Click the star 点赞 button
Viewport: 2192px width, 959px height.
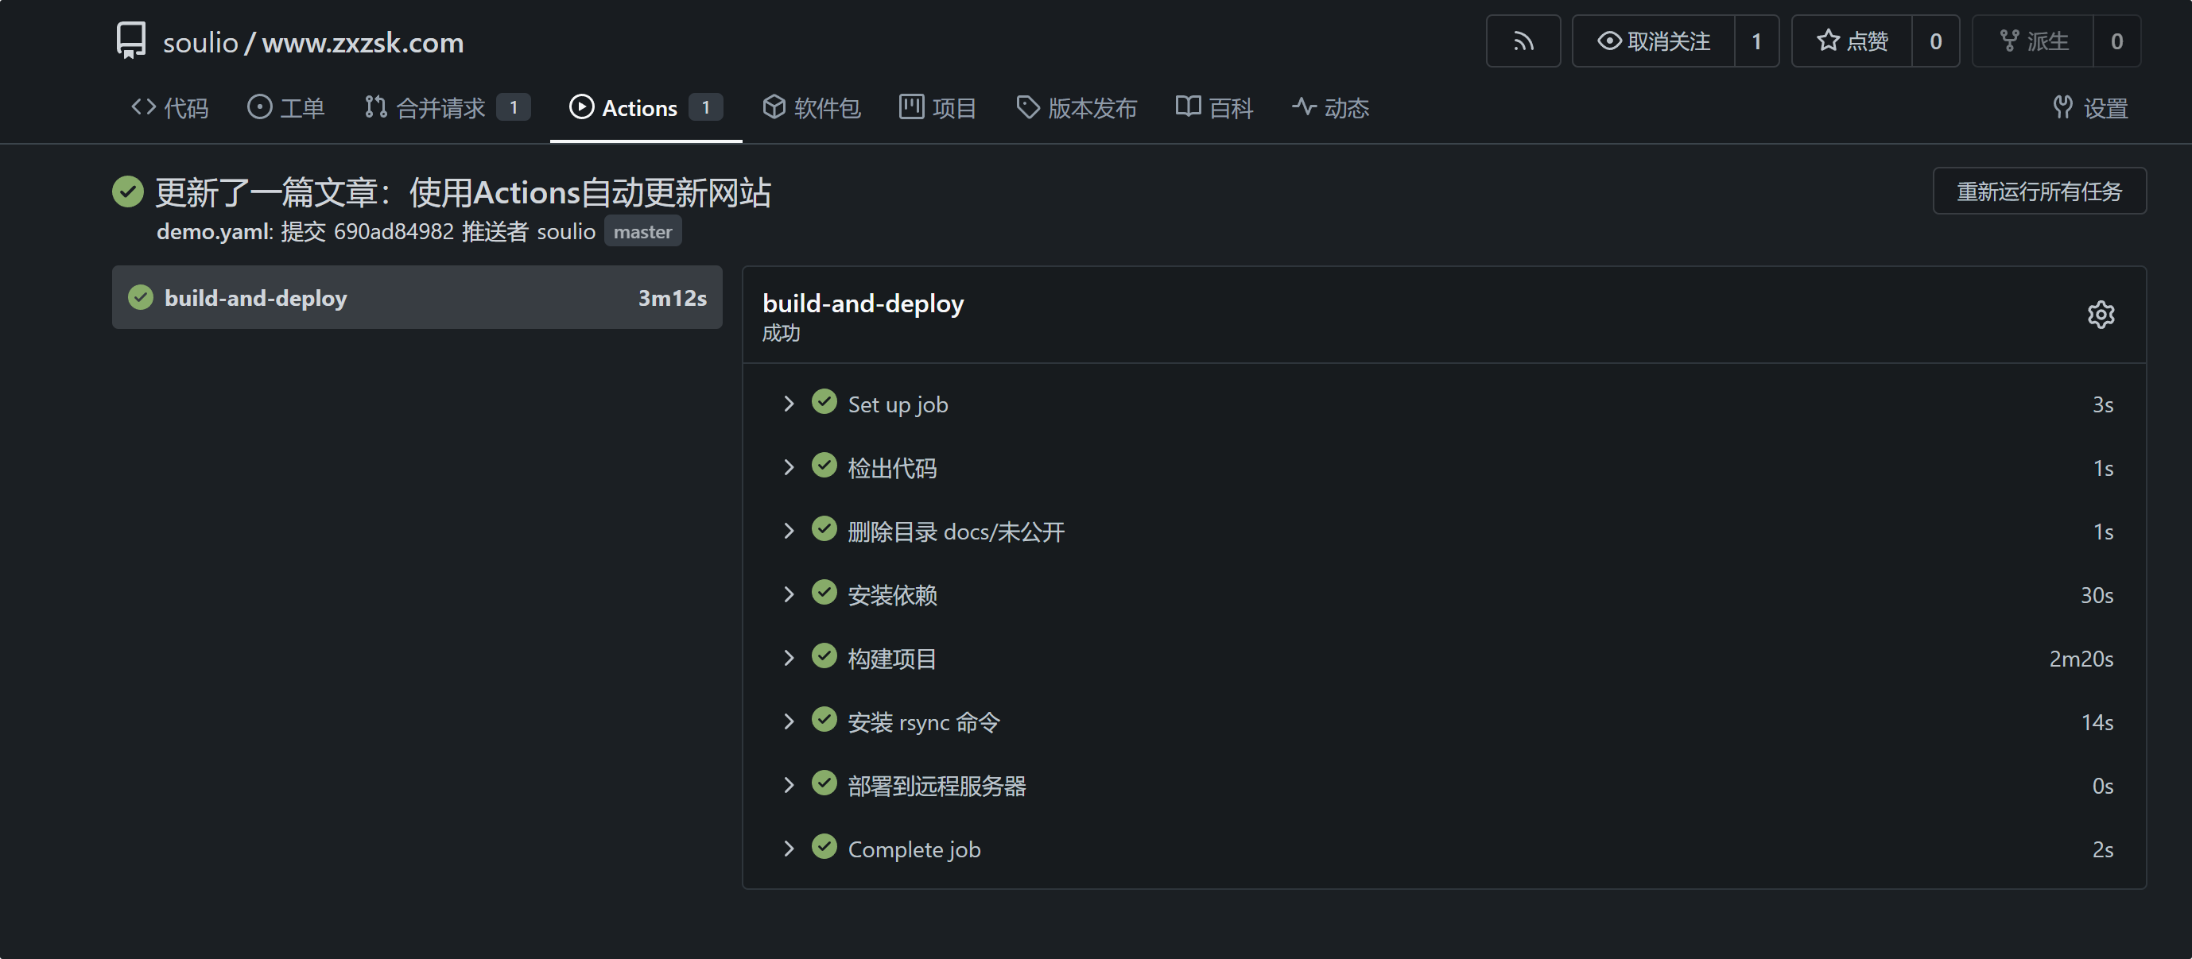tap(1852, 41)
